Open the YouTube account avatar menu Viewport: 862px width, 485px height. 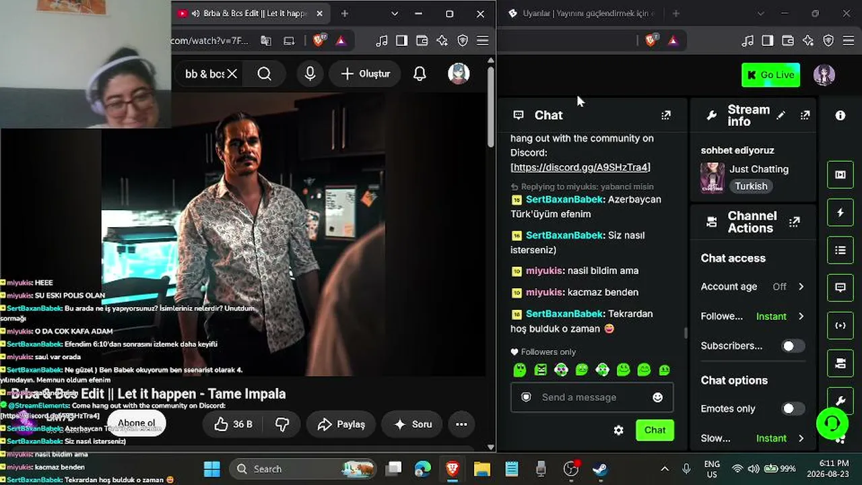(x=459, y=74)
